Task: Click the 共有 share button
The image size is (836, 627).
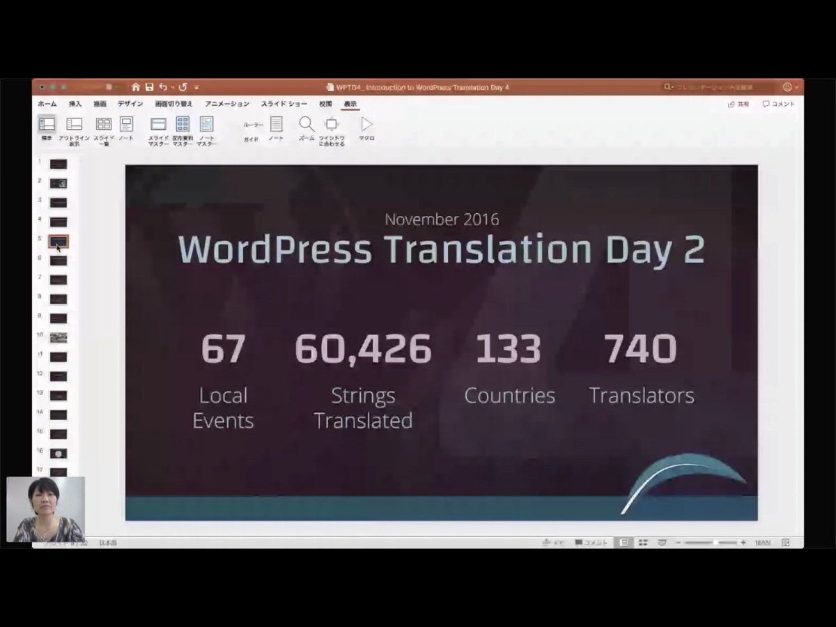Action: pyautogui.click(x=739, y=104)
